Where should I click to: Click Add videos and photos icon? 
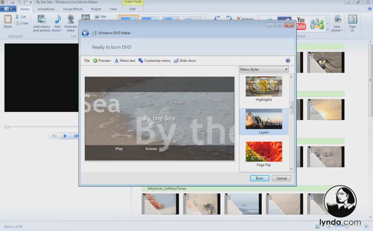click(x=42, y=19)
